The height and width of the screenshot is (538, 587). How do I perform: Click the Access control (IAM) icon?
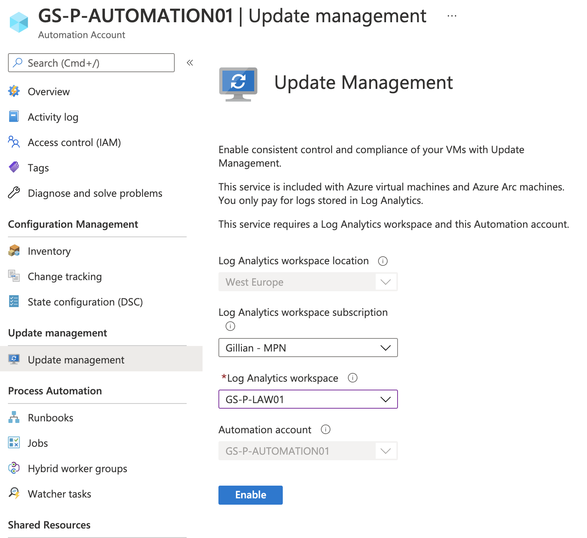(x=14, y=142)
